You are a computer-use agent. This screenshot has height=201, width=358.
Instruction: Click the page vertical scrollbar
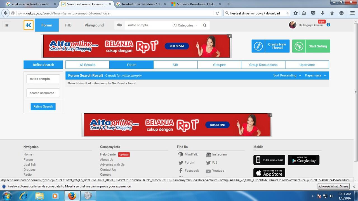click(x=356, y=92)
